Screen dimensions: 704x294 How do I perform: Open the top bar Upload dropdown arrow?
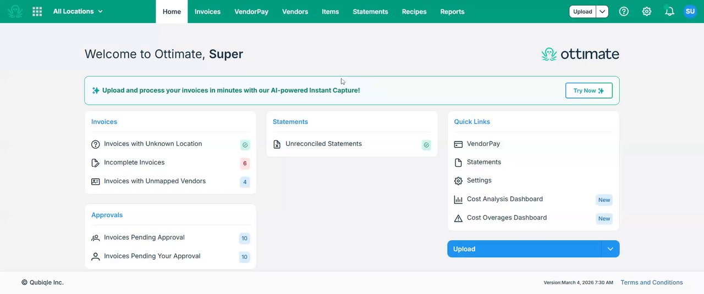coord(602,12)
